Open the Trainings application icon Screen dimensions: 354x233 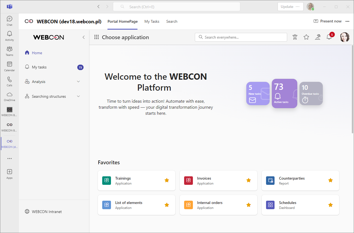[107, 180]
